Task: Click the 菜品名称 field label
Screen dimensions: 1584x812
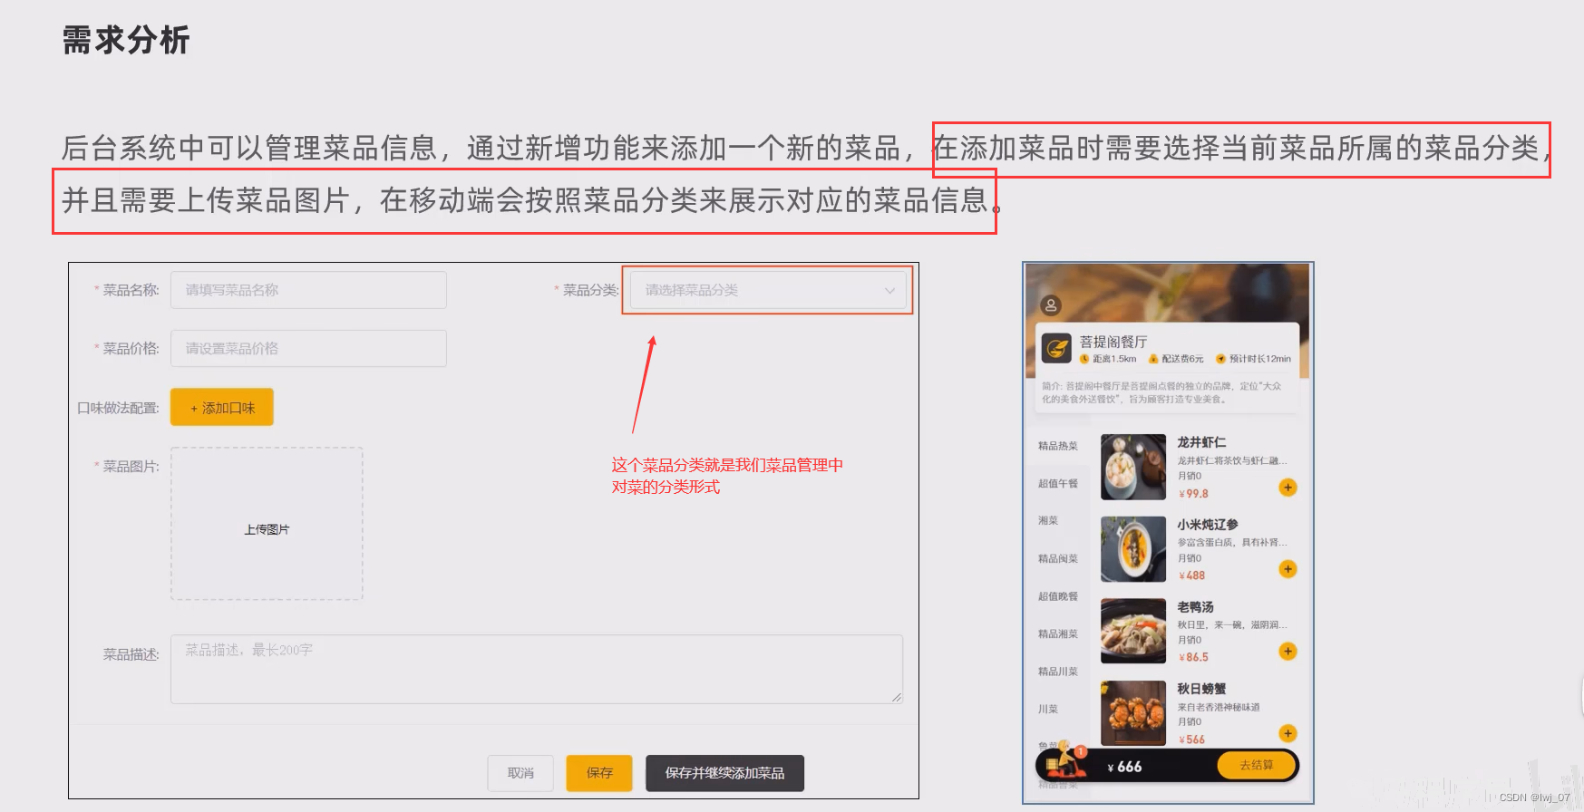Action: pos(131,290)
